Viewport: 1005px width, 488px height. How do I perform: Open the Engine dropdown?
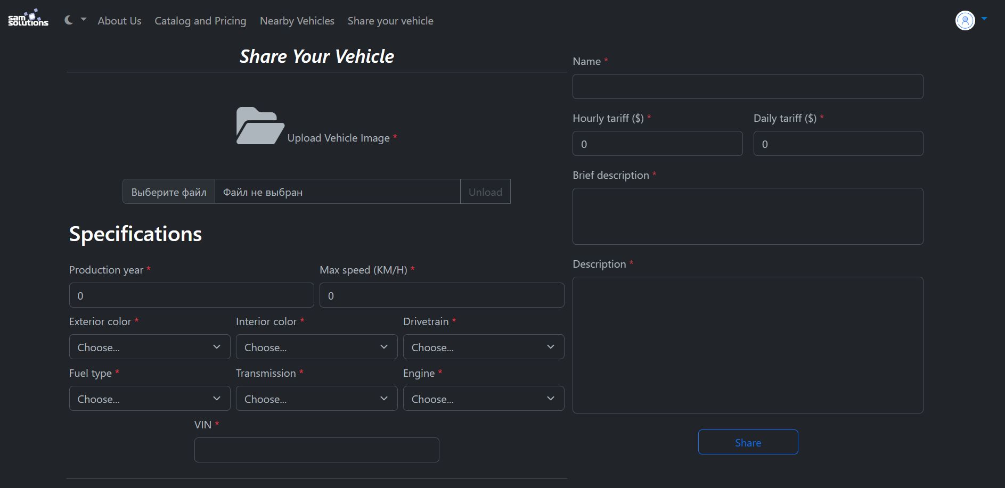(x=483, y=399)
